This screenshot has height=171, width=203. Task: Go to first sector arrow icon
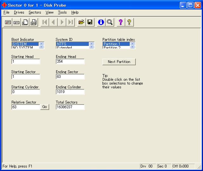tap(45, 22)
